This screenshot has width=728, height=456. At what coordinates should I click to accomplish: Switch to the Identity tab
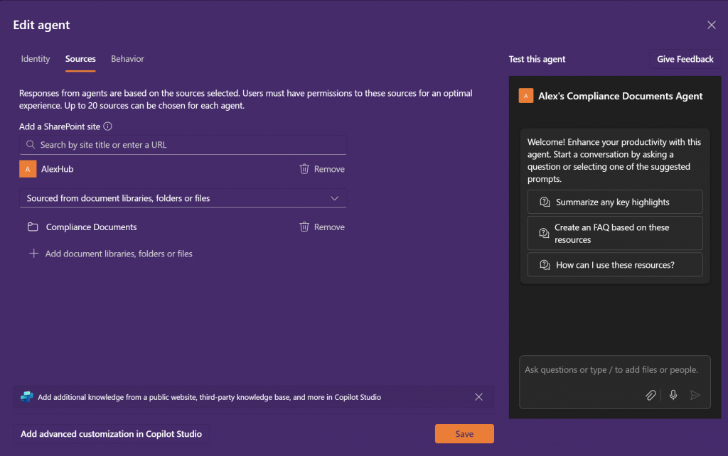pyautogui.click(x=36, y=59)
